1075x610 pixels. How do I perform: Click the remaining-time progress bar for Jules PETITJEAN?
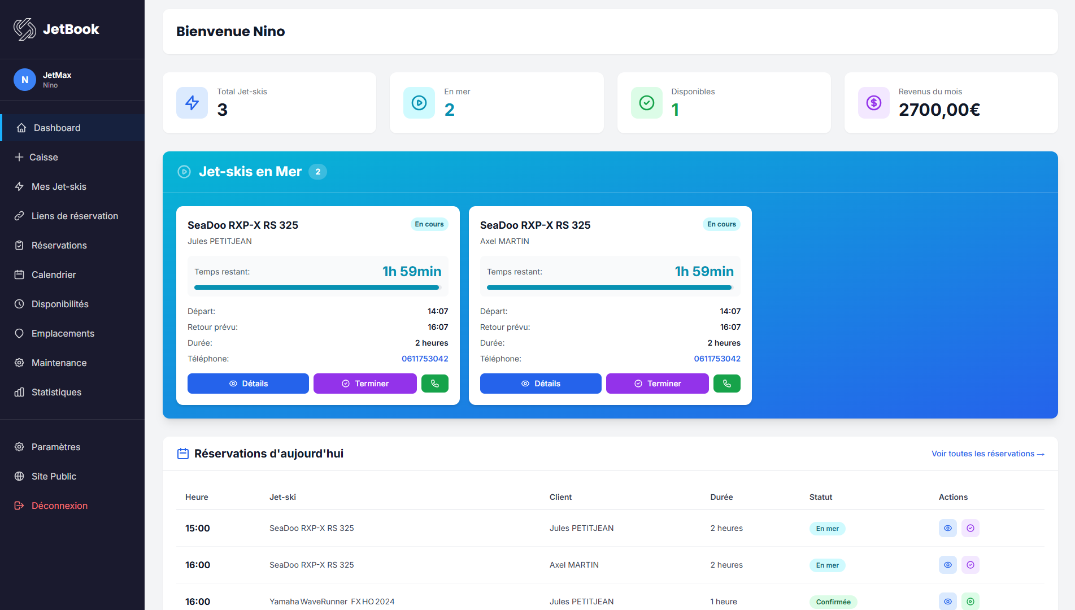[x=317, y=287]
